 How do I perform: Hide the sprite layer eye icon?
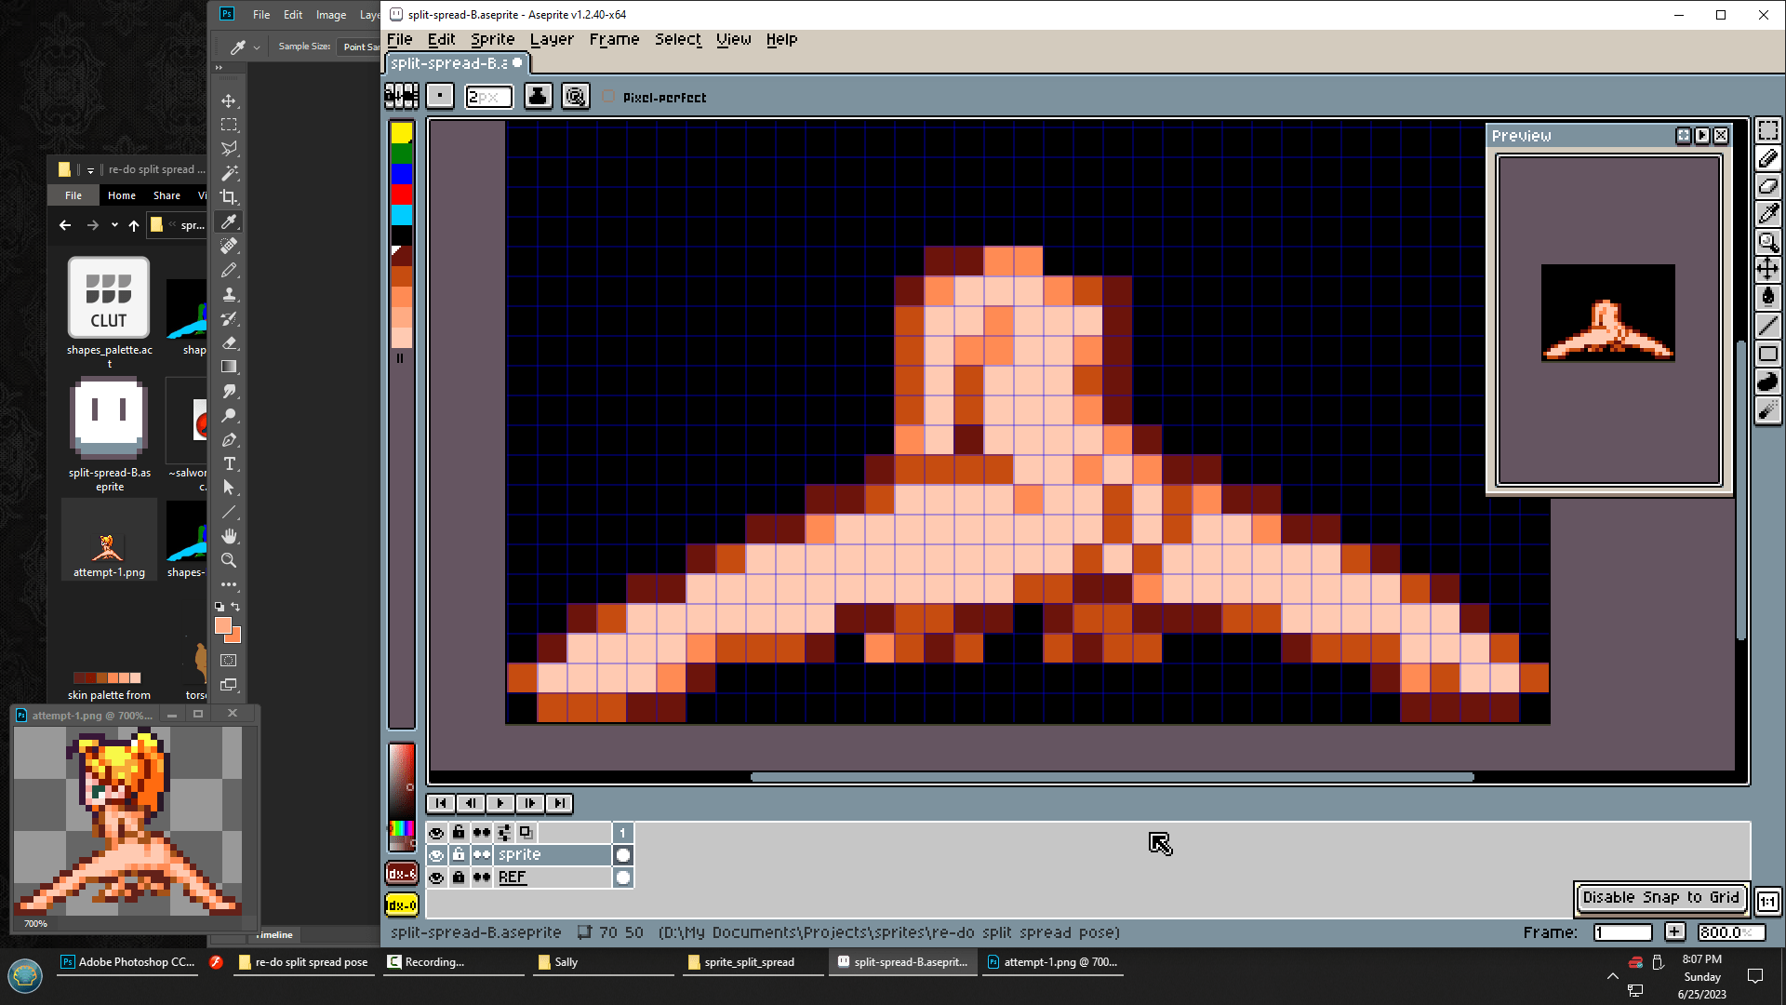coord(436,854)
